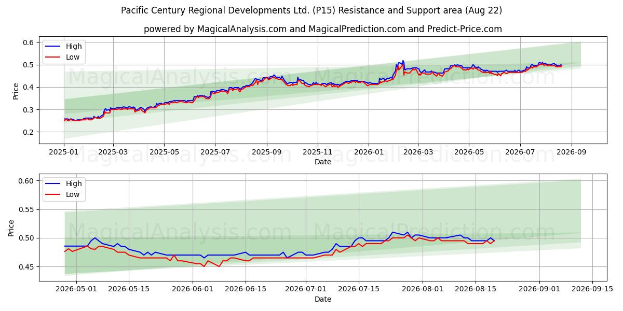Click the bottom chart x-axis label 2026-08-15
Viewport: 623px width, 311px height.
[475, 290]
